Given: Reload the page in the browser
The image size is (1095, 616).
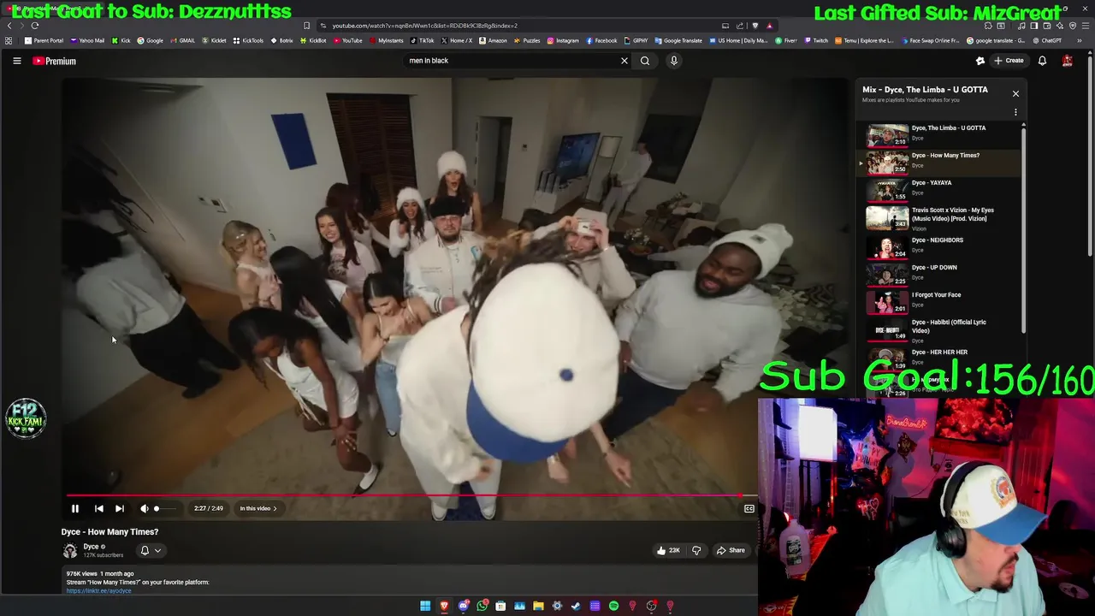Looking at the screenshot, I should tap(35, 26).
